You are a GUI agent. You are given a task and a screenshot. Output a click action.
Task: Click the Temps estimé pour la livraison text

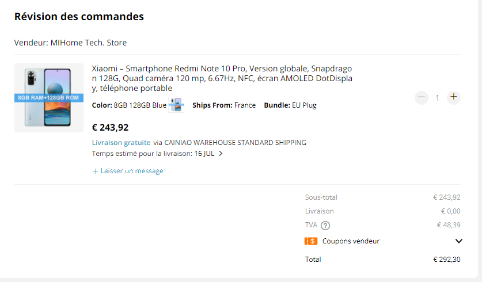coord(142,154)
